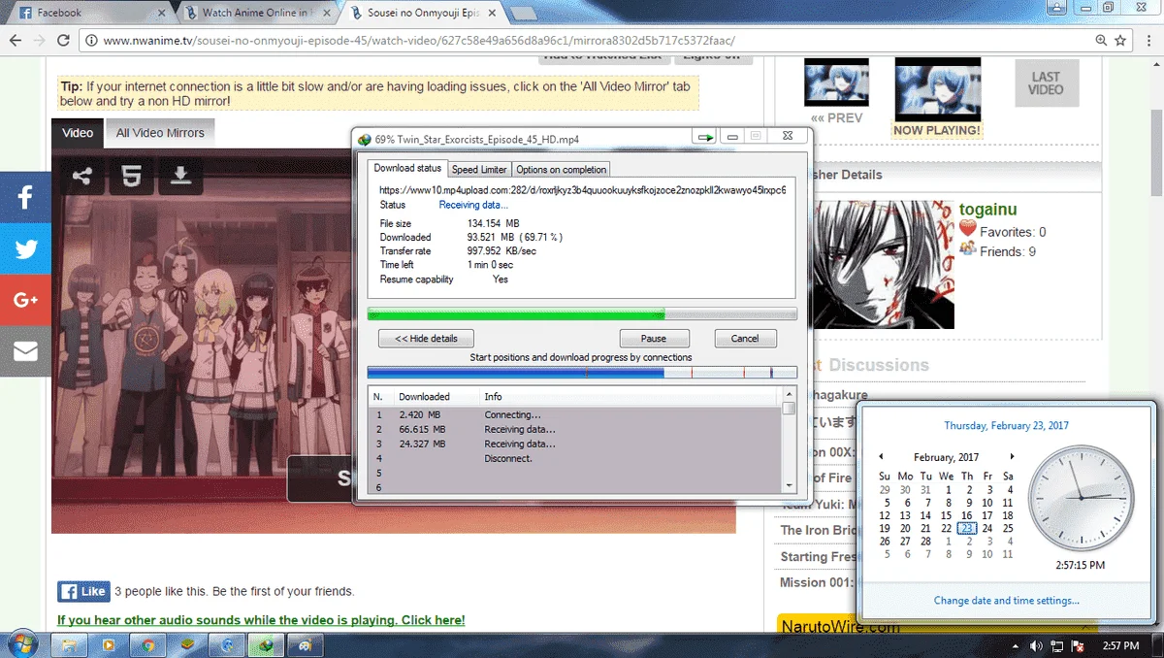Image resolution: width=1164 pixels, height=658 pixels.
Task: Open a new browser tab
Action: click(525, 13)
